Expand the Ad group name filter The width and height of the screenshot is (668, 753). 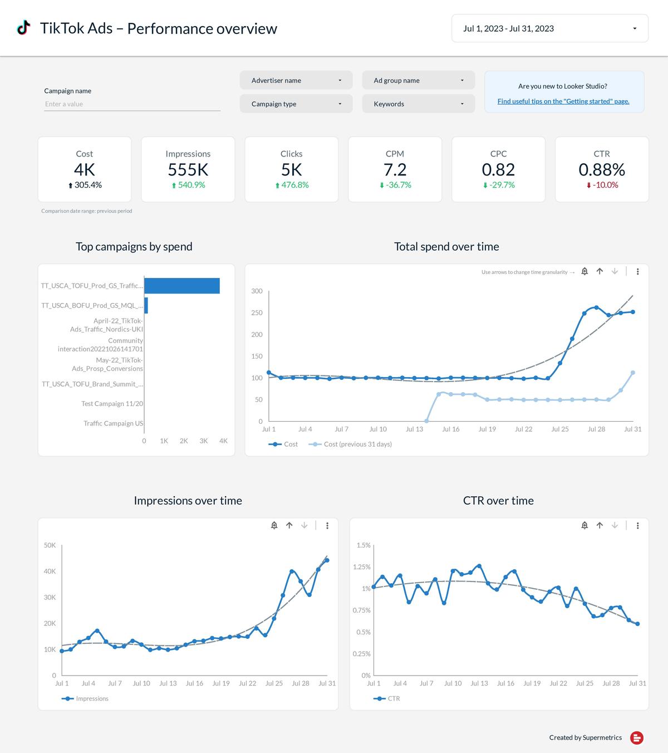[418, 80]
